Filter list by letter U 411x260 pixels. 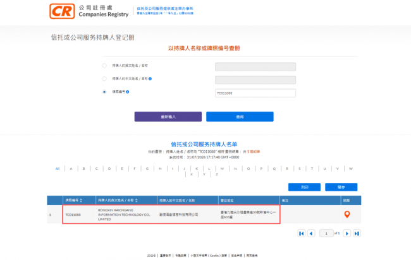click(x=324, y=168)
